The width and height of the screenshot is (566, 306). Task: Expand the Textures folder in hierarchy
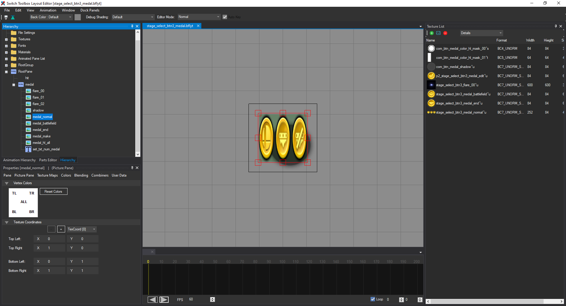tap(6, 39)
